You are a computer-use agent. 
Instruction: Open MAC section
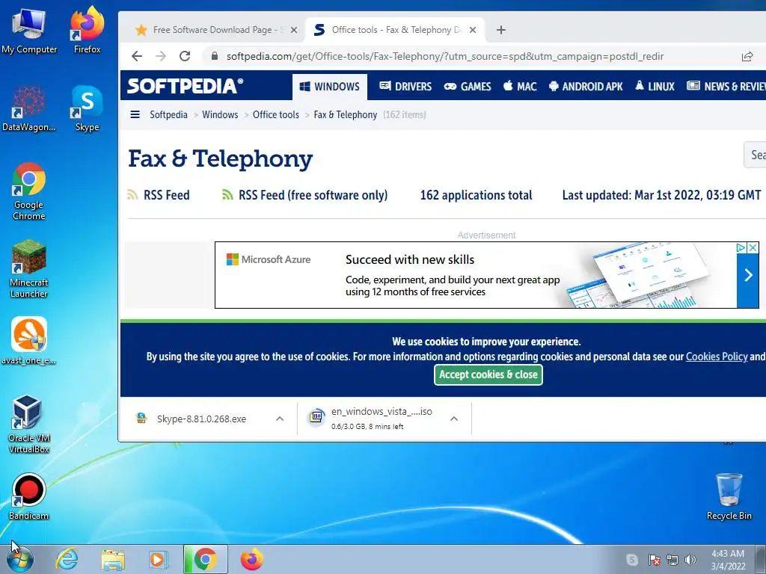(x=520, y=87)
